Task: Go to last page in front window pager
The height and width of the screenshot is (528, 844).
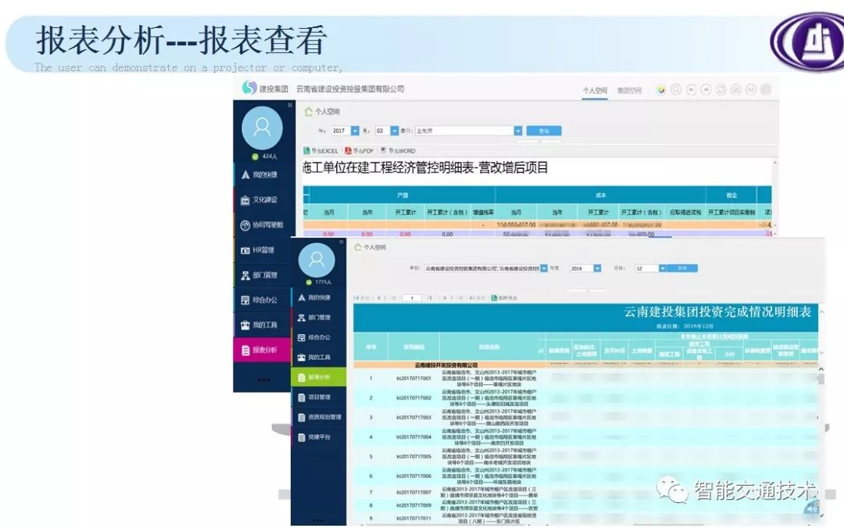Action: point(478,298)
